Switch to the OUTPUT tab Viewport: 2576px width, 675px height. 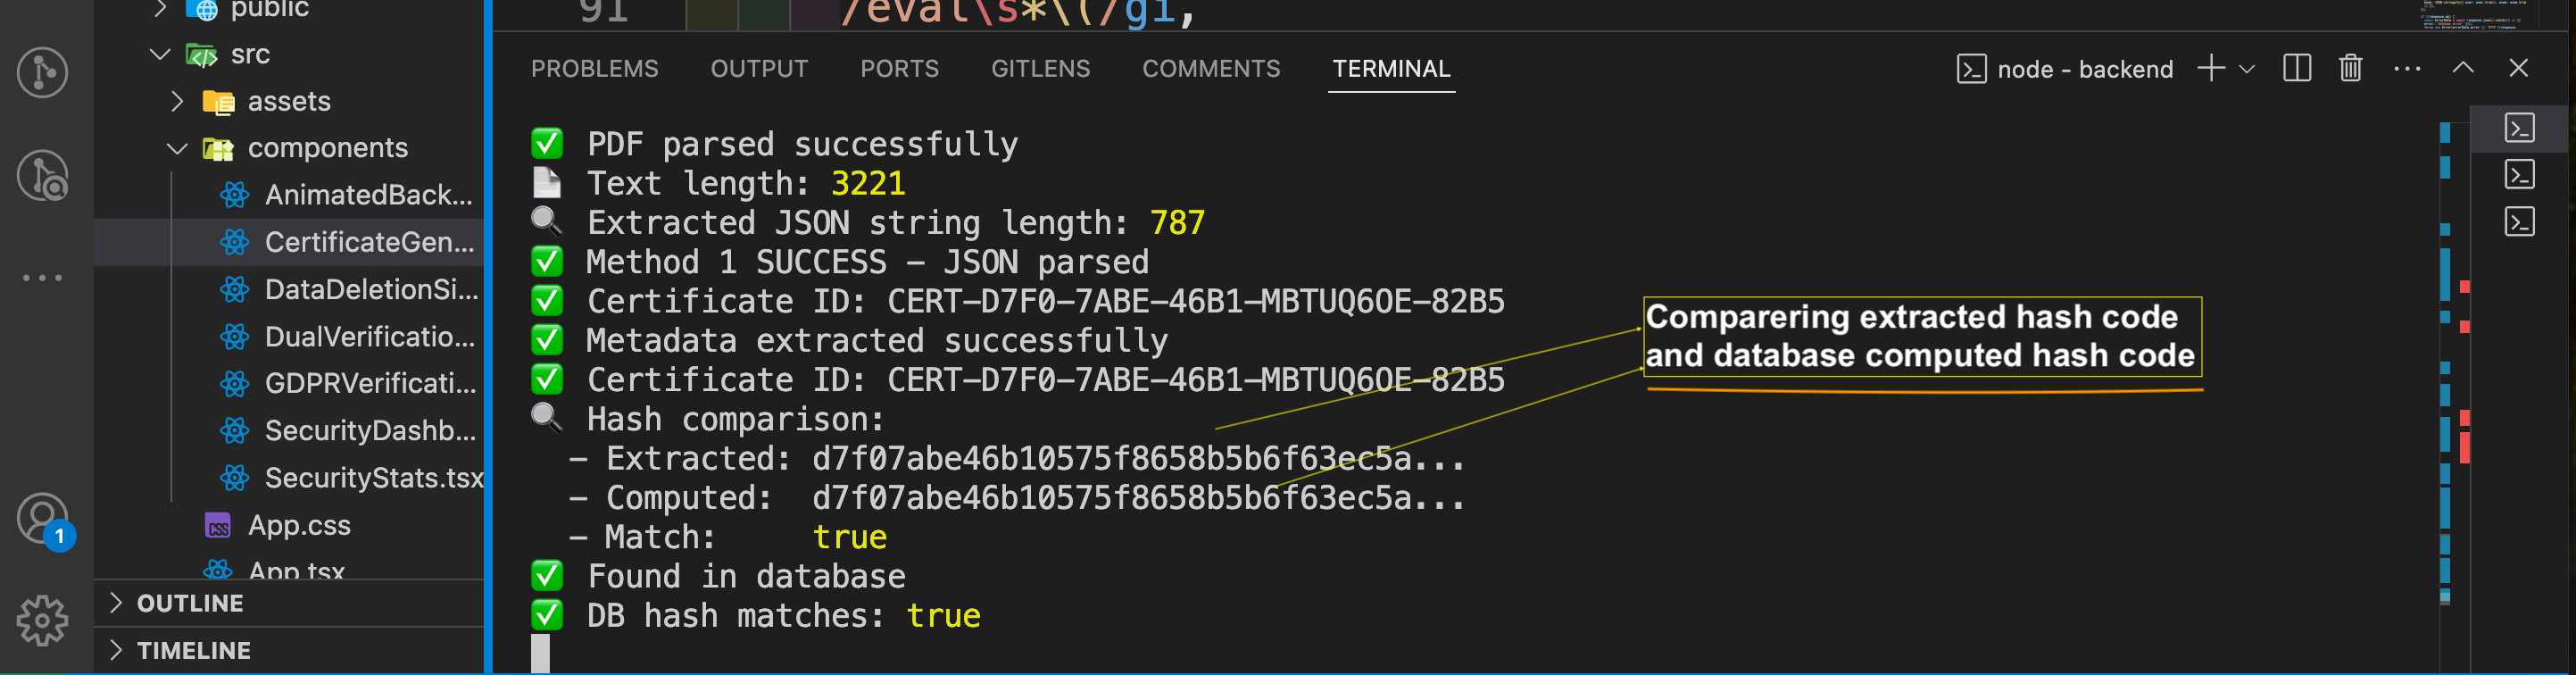click(759, 69)
